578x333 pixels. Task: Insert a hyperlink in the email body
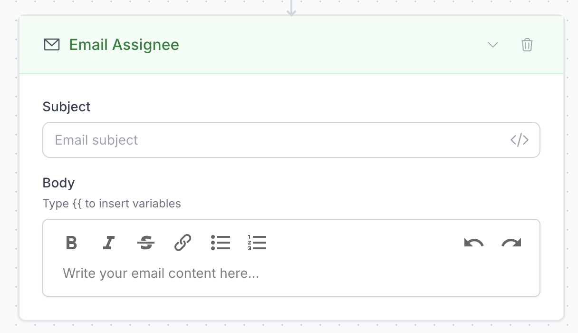[x=183, y=243]
